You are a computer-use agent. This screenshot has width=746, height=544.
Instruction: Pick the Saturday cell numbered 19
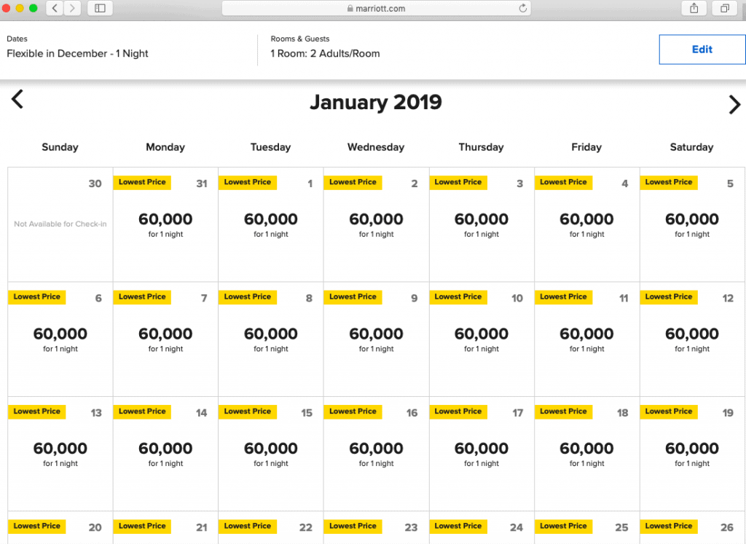692,454
